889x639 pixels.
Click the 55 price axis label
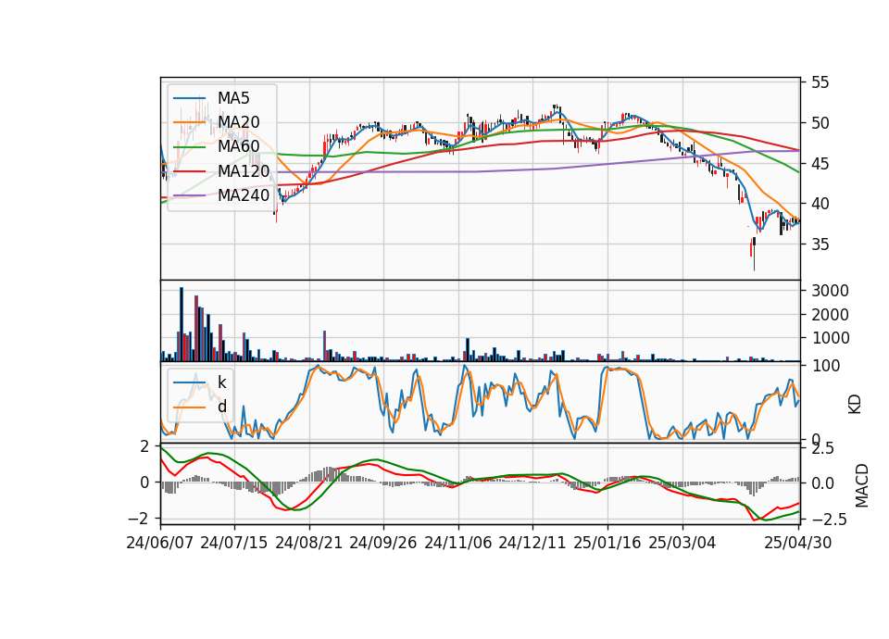click(820, 82)
